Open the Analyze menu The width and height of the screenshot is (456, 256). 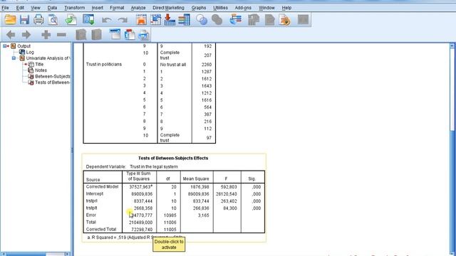coord(138,8)
